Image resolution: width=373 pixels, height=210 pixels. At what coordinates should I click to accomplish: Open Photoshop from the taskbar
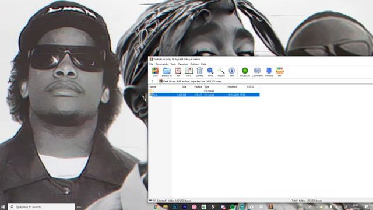175,207
